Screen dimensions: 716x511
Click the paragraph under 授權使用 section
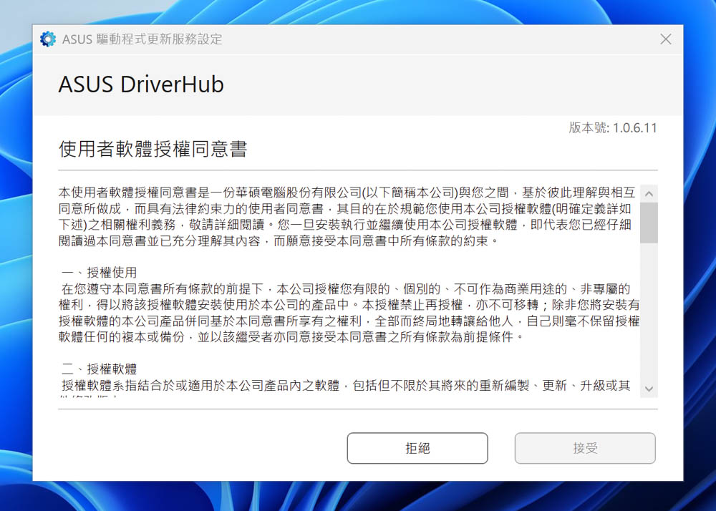pos(347,312)
